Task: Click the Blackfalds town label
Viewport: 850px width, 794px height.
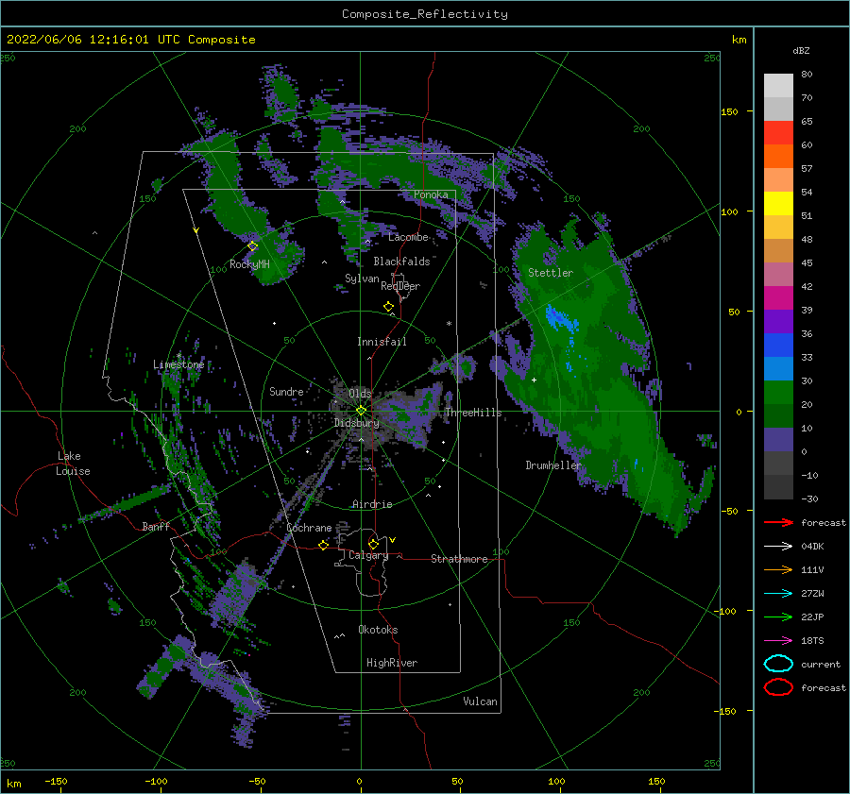Action: tap(401, 262)
